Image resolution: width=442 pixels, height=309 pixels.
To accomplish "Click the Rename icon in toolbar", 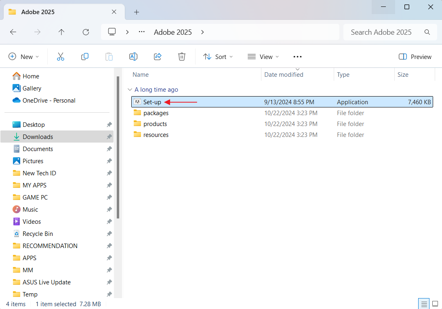I will coord(133,57).
